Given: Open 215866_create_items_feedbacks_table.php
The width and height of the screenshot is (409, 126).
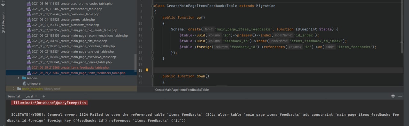Looking at the screenshot, I should [x=70, y=67].
